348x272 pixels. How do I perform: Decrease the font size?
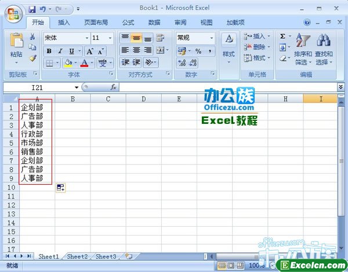101,52
